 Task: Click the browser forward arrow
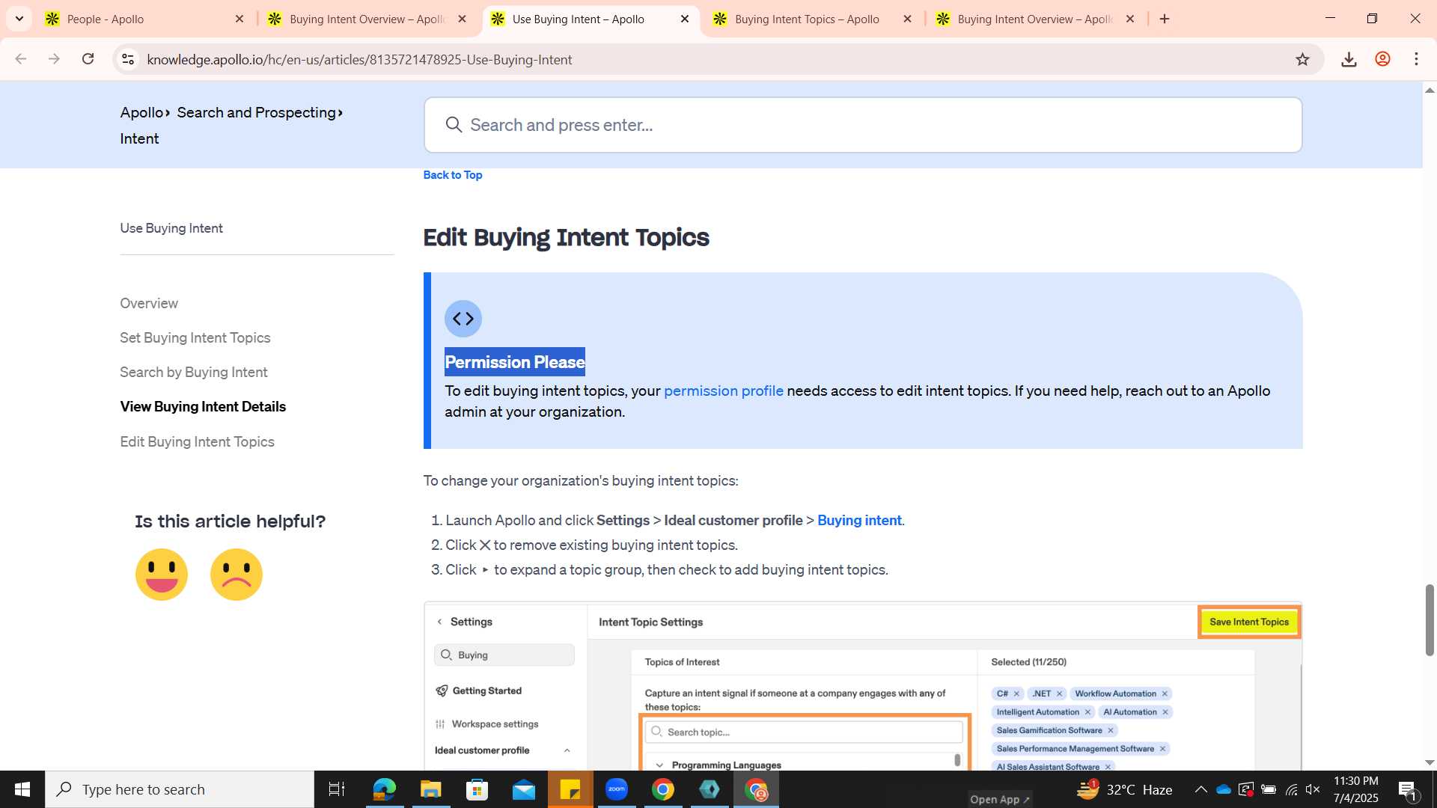54,59
